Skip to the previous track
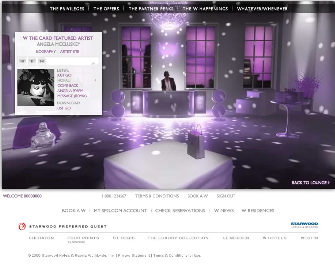This screenshot has height=264, width=335. click(x=22, y=61)
